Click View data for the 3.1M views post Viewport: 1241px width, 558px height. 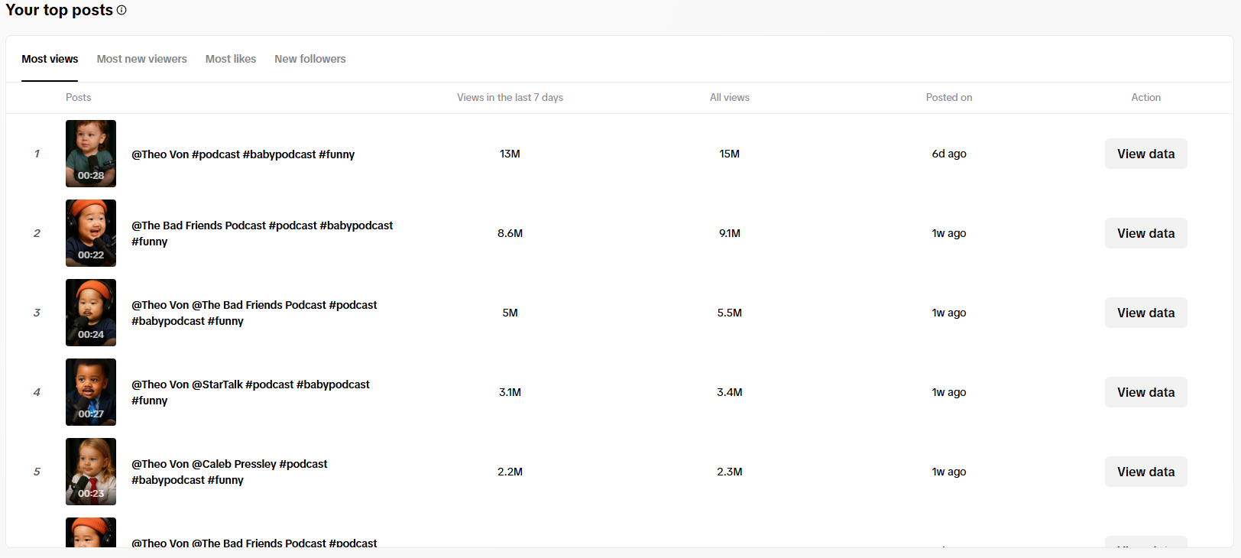(x=1145, y=392)
